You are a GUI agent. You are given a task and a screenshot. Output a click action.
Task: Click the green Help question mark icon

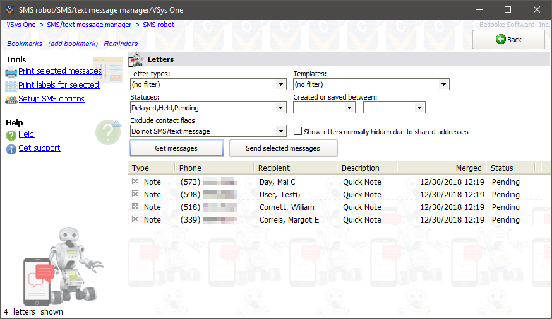11,135
